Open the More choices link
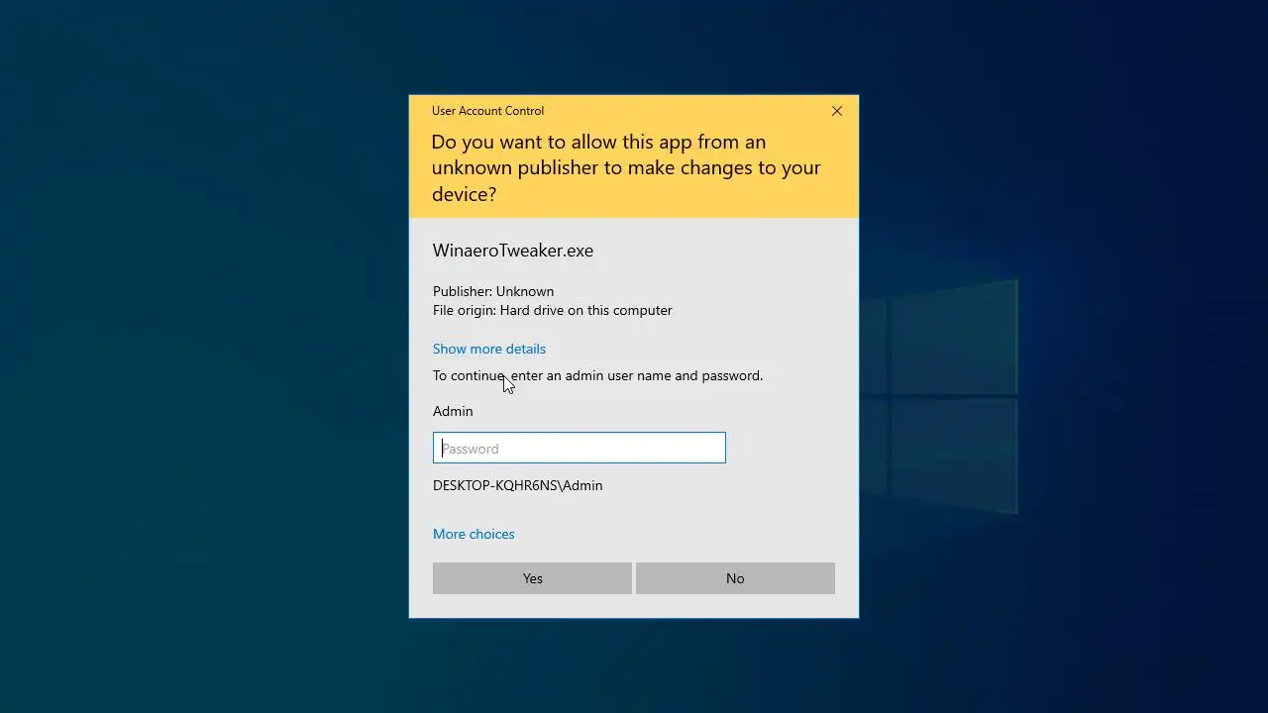Viewport: 1268px width, 713px height. point(474,534)
